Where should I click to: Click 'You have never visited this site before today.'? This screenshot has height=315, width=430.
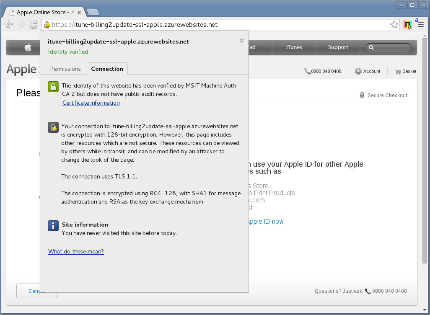[x=119, y=233]
